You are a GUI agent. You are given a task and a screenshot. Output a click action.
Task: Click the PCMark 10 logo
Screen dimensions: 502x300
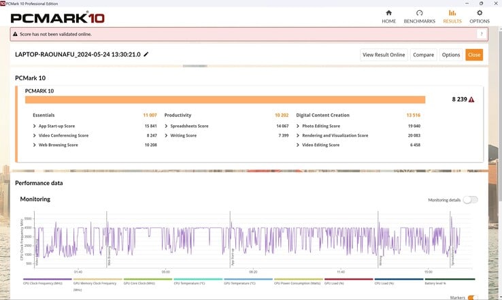(x=58, y=18)
